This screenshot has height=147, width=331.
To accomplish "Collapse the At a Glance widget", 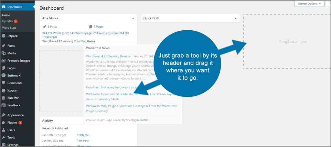I will 133,18.
